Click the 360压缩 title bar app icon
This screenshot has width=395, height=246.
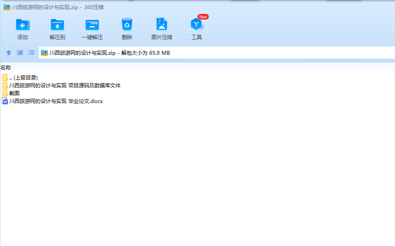7,7
